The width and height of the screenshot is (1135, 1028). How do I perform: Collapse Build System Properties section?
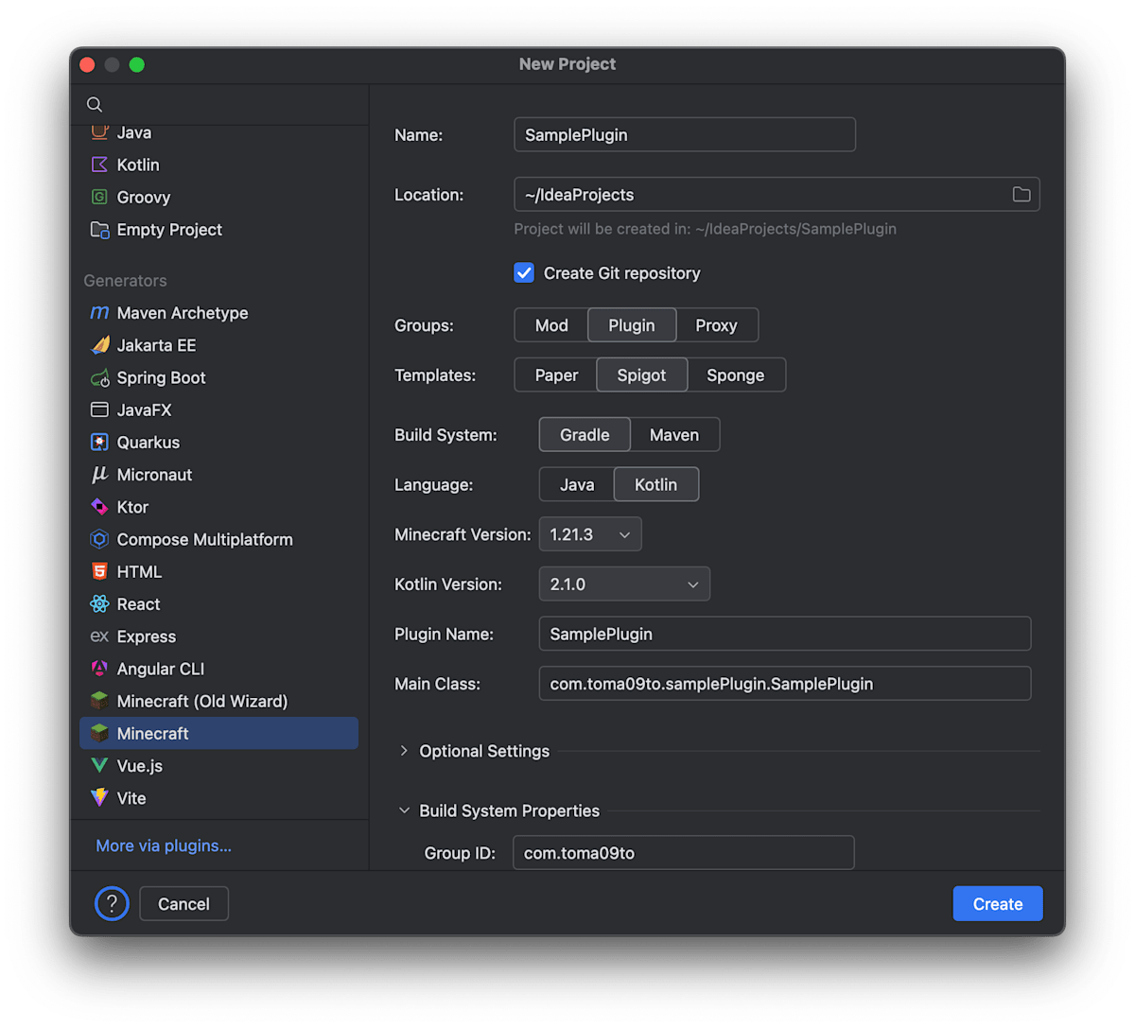coord(404,810)
